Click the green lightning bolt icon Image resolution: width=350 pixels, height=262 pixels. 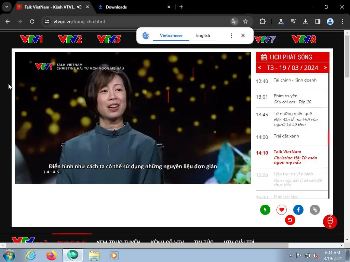(x=265, y=210)
